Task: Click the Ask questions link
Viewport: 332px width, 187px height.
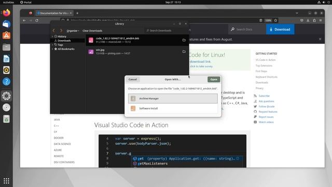Action: (266, 101)
